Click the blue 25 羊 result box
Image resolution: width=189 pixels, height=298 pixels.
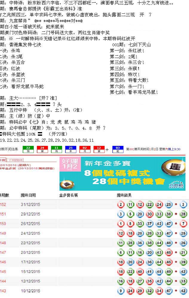tap(70, 149)
